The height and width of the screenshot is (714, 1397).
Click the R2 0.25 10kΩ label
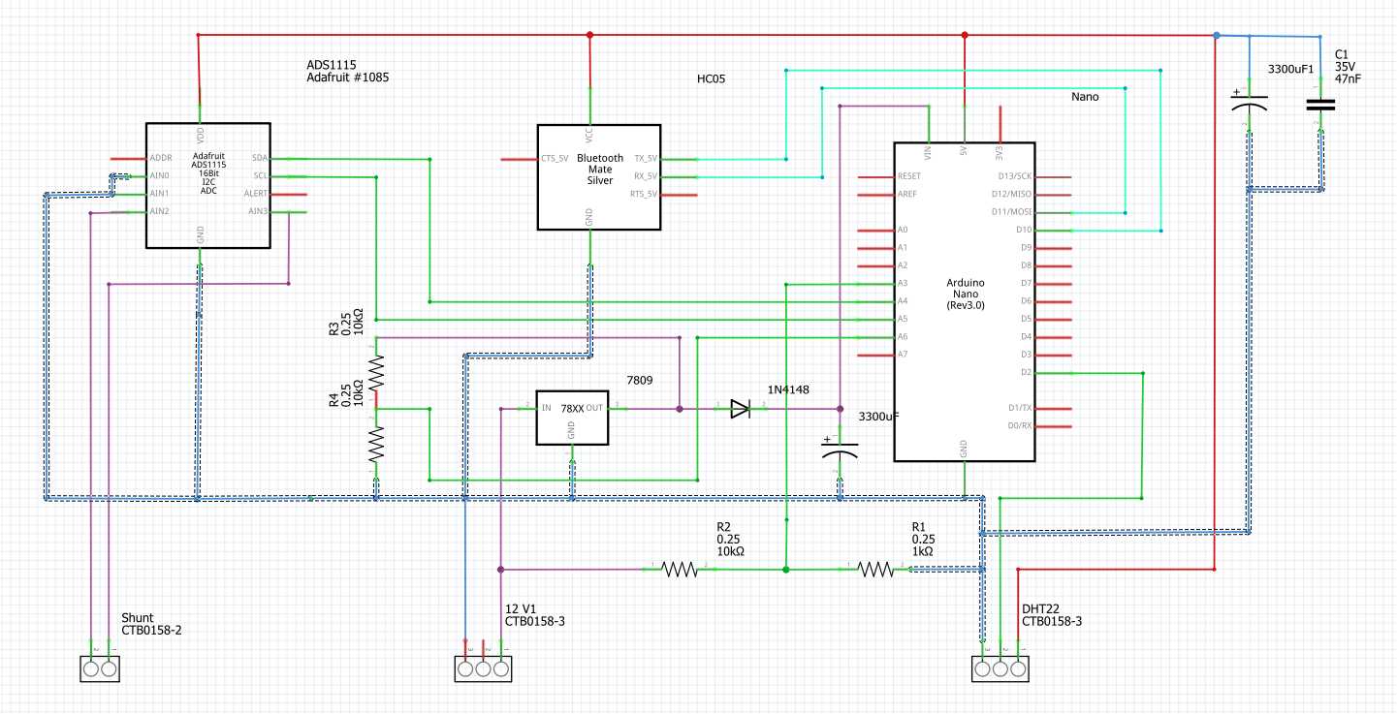pyautogui.click(x=730, y=539)
